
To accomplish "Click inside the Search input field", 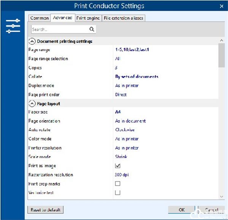I will point(59,29).
